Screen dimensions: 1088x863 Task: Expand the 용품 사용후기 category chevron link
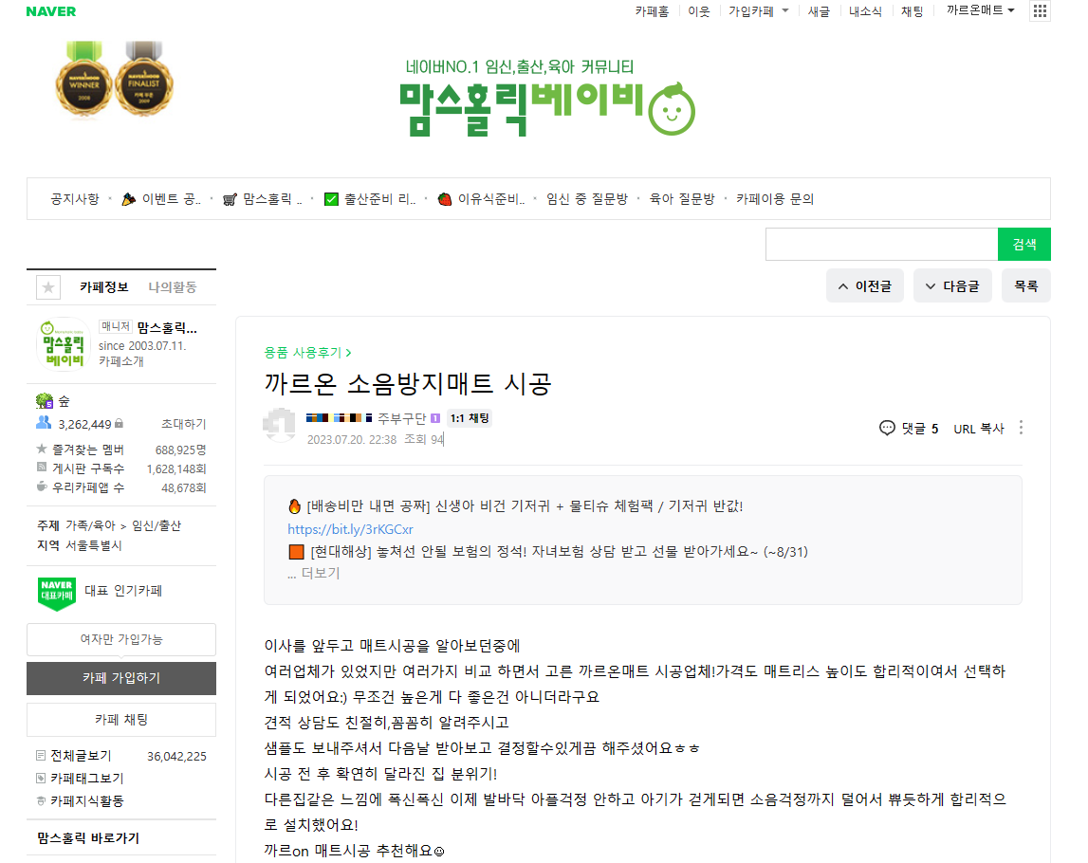(x=307, y=353)
